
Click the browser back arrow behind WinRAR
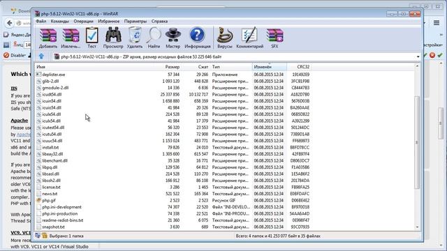pos(9,23)
